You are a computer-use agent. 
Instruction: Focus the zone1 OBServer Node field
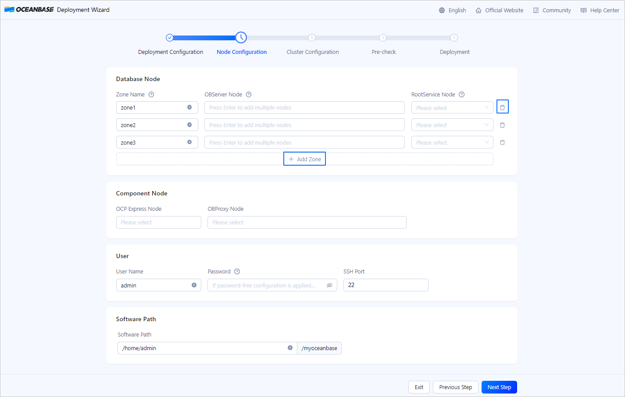304,107
